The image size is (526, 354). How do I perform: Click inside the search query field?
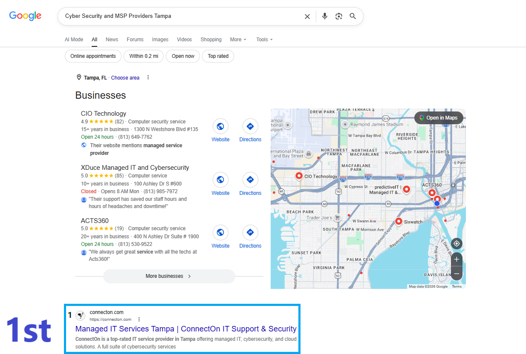pos(181,16)
